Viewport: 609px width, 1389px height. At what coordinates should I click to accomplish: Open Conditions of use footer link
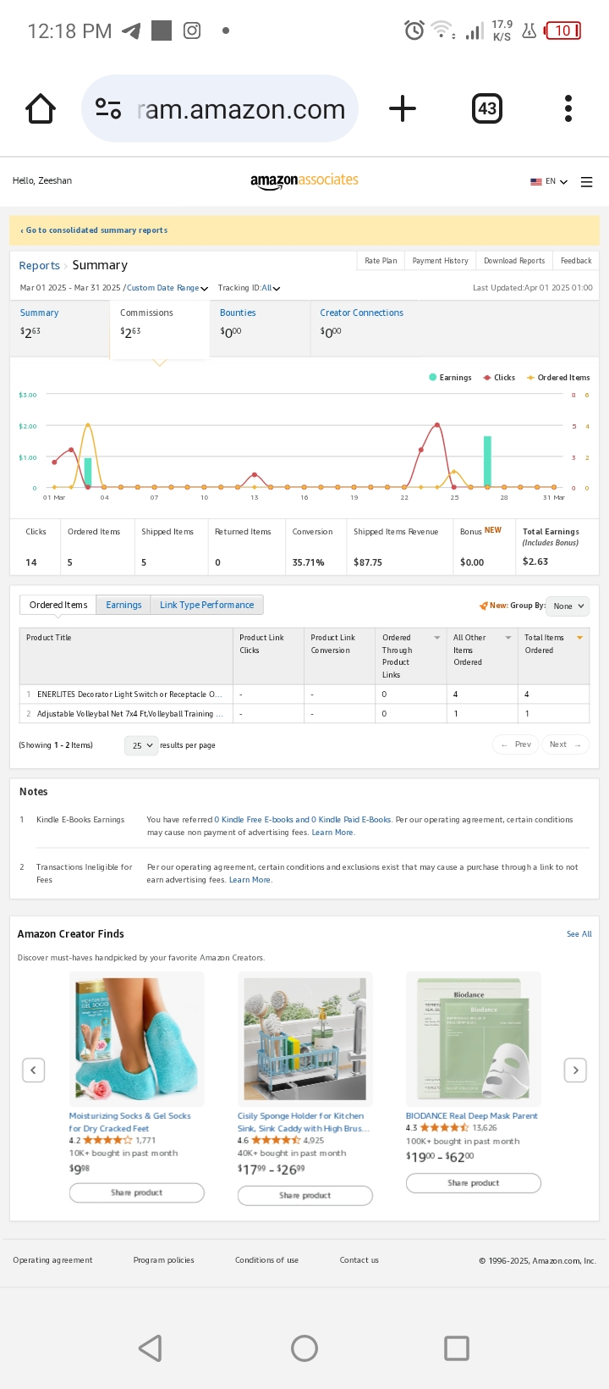click(x=266, y=1260)
